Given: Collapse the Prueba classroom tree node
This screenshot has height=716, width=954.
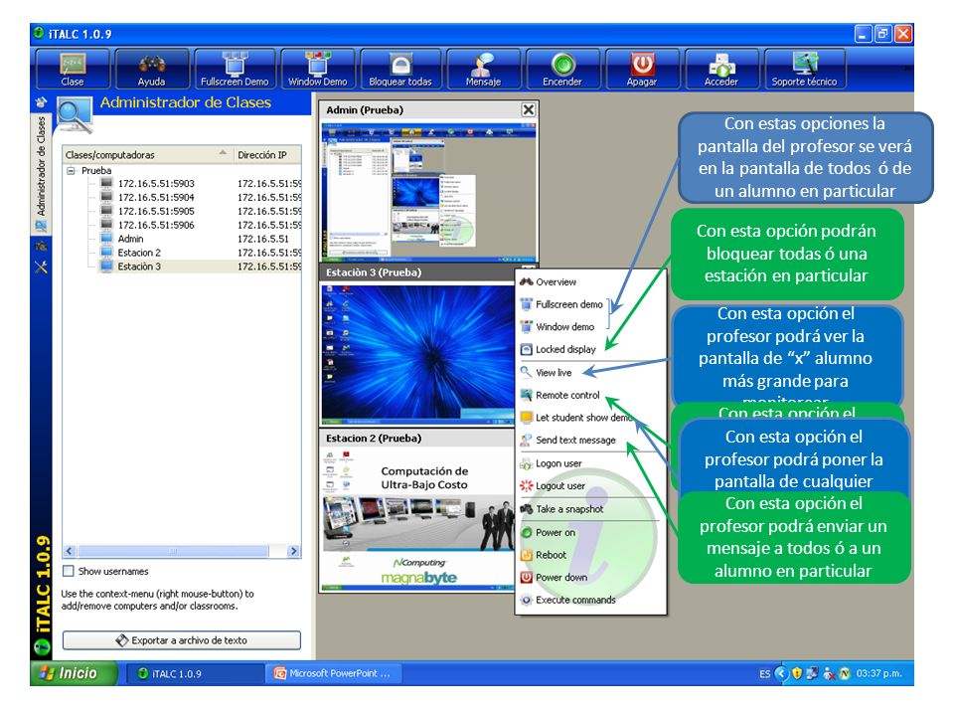Looking at the screenshot, I should coord(71,171).
